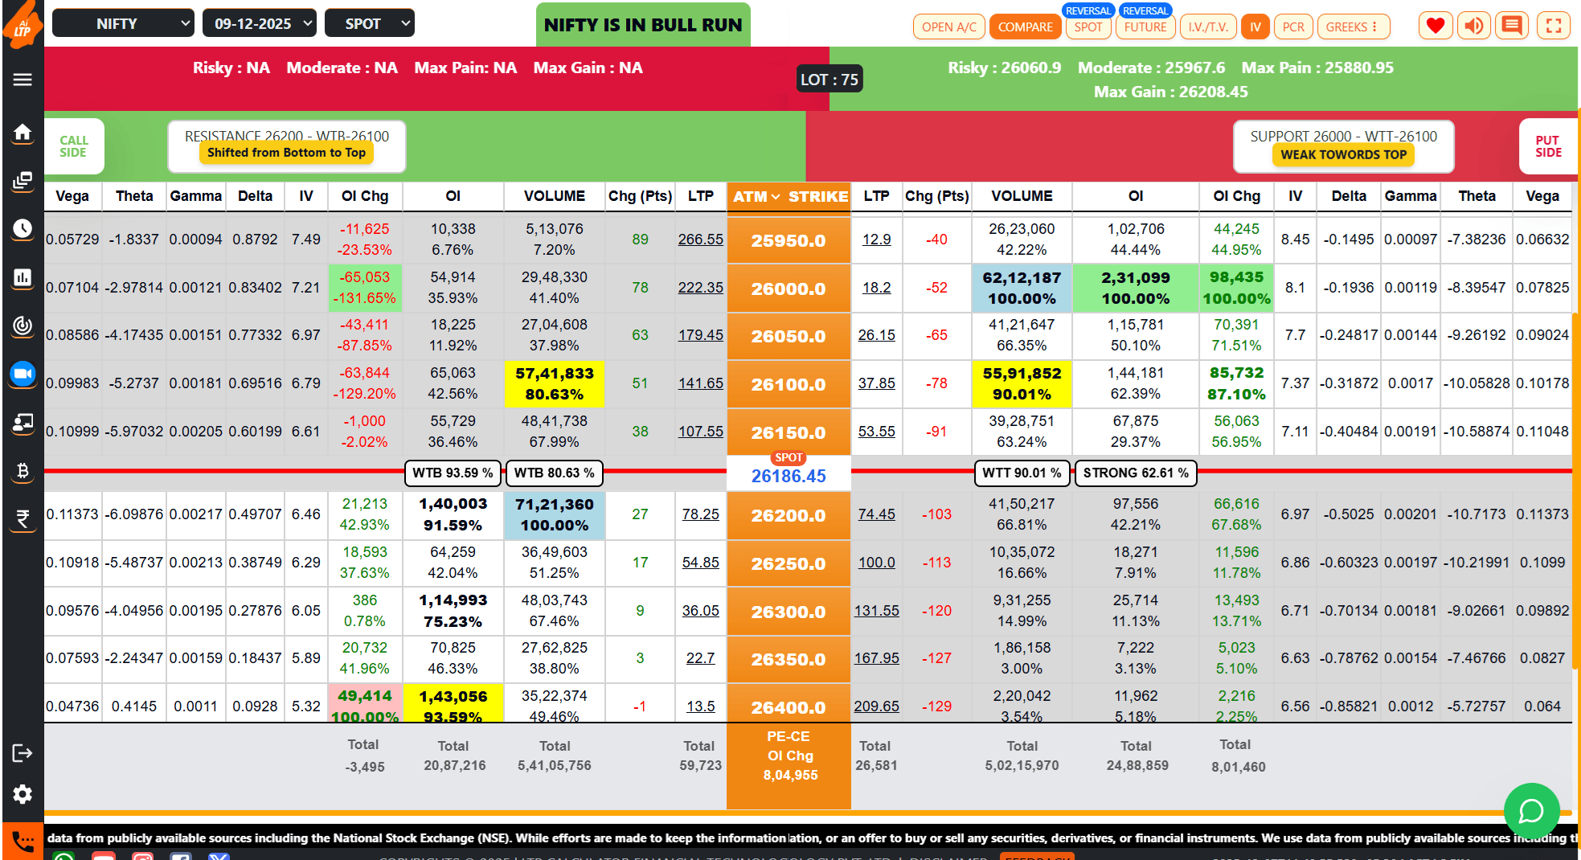
Task: Click the red heart favorite icon
Action: tap(1435, 26)
